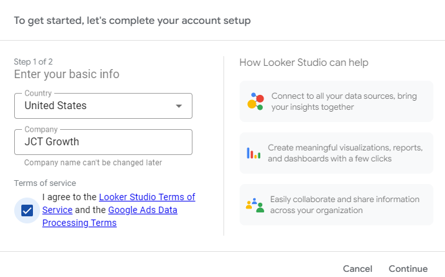
Task: Open Google Ads Data Processing Terms link
Action: (x=142, y=210)
